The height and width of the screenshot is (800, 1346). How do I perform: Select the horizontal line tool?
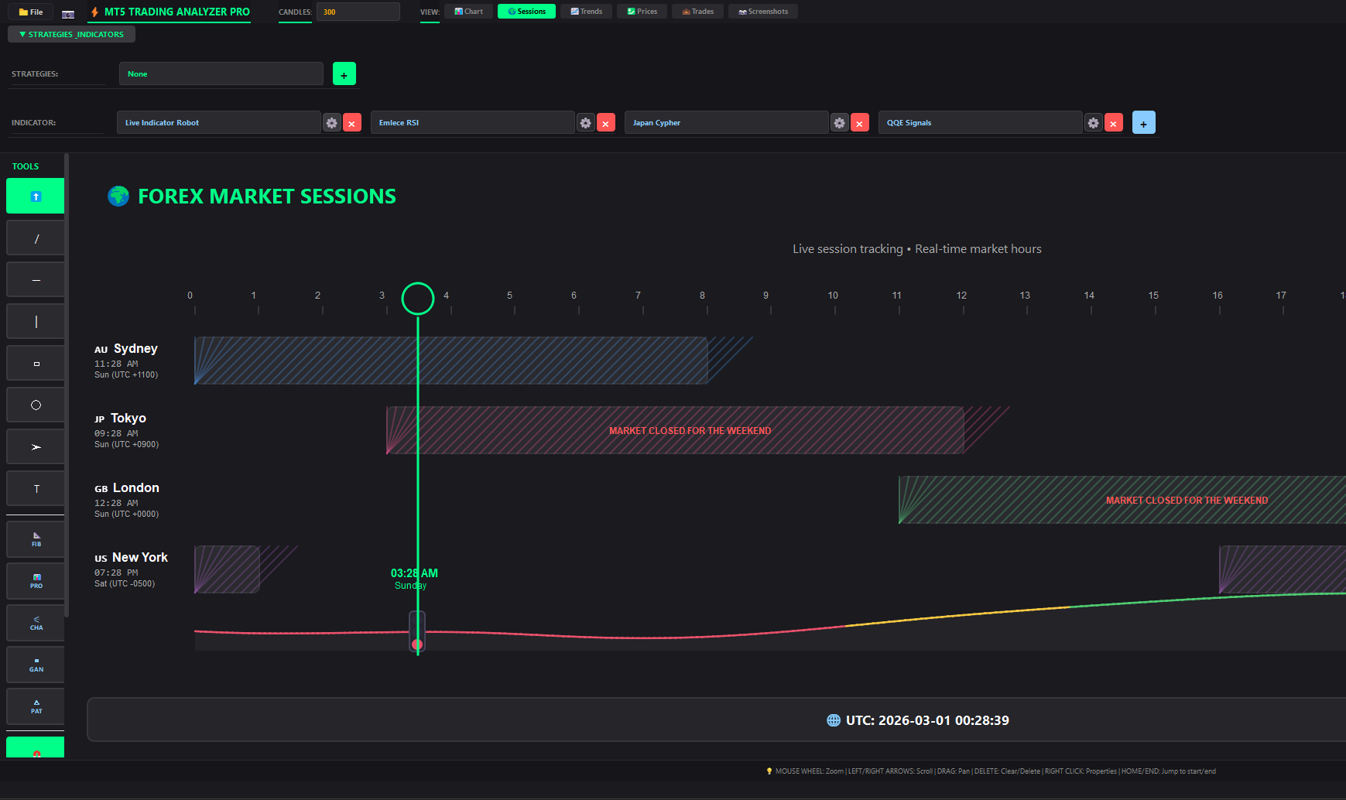[x=36, y=280]
